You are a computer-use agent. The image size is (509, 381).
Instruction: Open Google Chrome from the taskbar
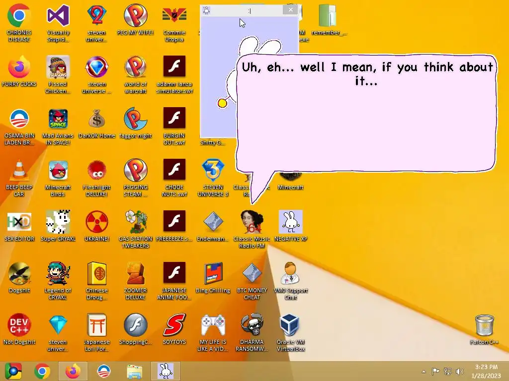42,371
